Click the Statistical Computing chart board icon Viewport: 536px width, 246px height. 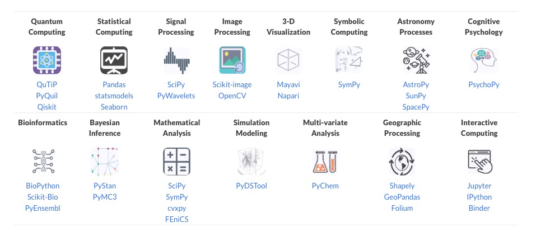point(114,60)
